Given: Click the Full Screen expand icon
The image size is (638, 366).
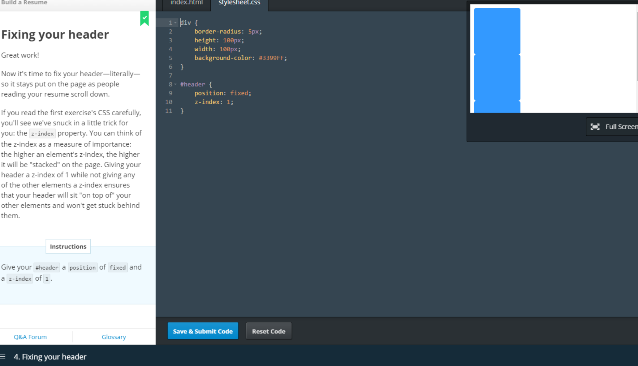Looking at the screenshot, I should (x=595, y=127).
